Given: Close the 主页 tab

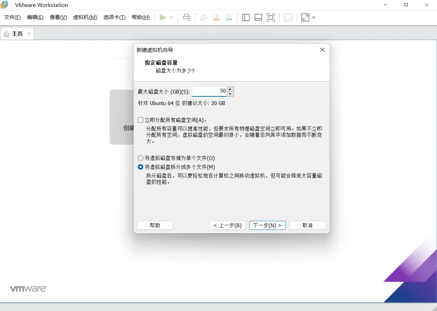Looking at the screenshot, I should tap(29, 34).
